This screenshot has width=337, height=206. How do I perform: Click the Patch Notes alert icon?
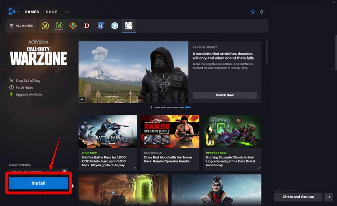(x=12, y=87)
